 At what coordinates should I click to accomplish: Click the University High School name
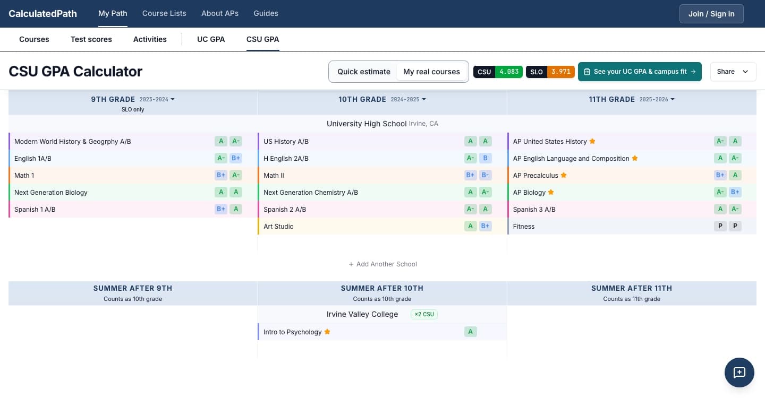click(x=367, y=124)
